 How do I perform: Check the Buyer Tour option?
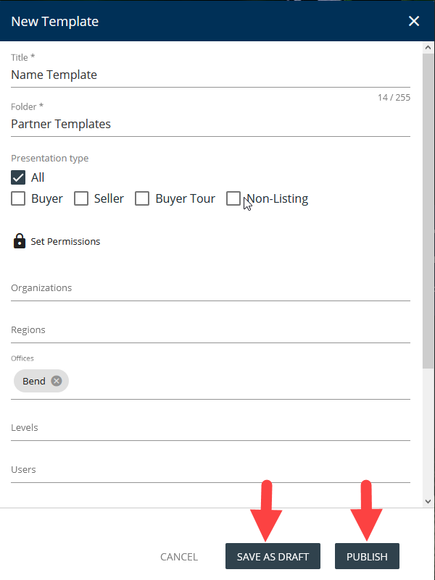coord(142,198)
